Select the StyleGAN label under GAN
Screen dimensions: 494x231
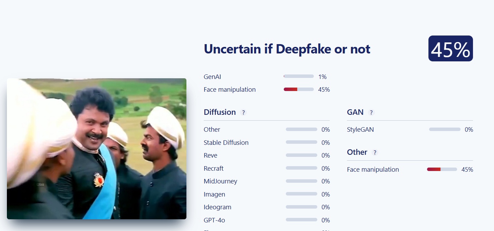360,130
